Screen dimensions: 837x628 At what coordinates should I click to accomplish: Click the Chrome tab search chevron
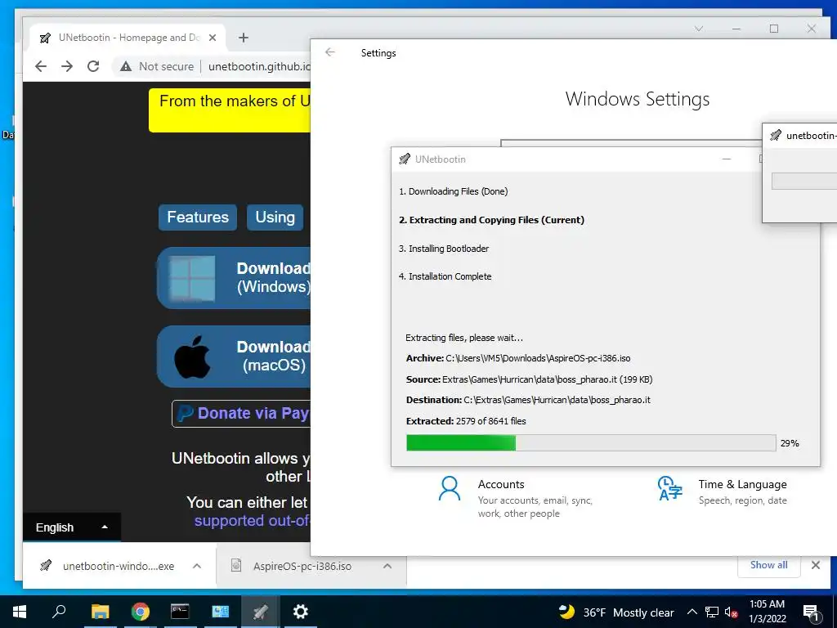(699, 29)
